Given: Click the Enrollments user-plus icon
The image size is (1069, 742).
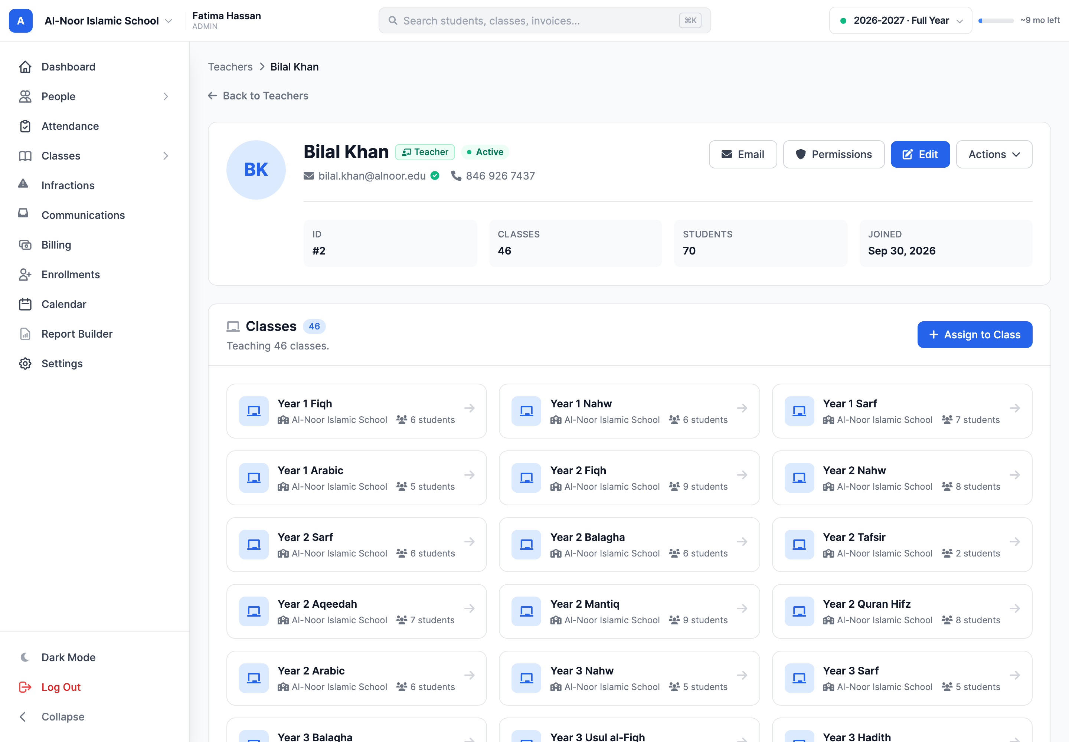Looking at the screenshot, I should coord(25,275).
